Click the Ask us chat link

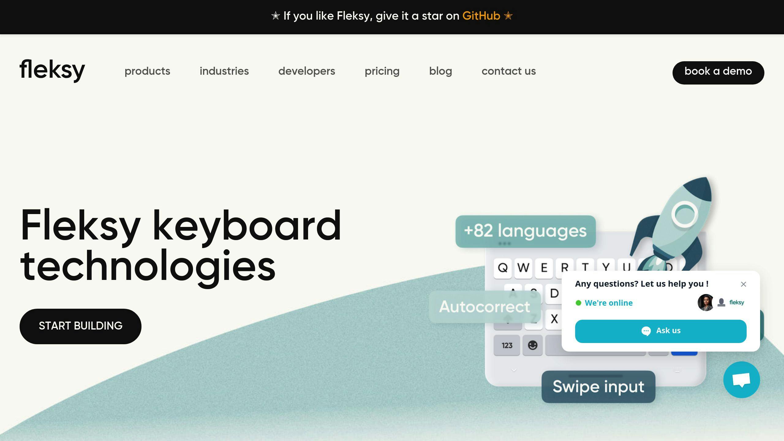pyautogui.click(x=661, y=331)
